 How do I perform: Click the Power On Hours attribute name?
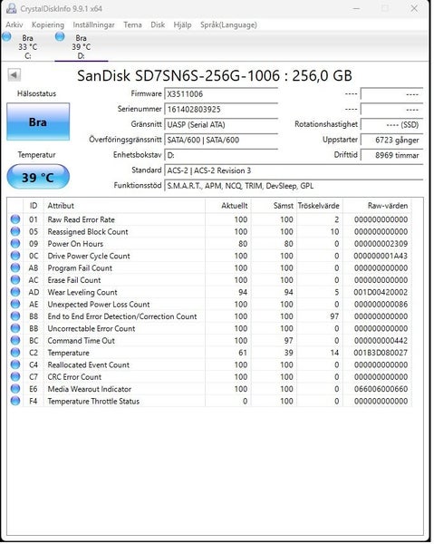[x=75, y=244]
